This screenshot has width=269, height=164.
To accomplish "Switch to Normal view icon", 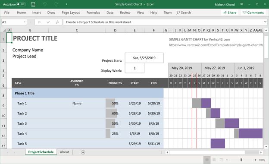I will tap(207, 160).
